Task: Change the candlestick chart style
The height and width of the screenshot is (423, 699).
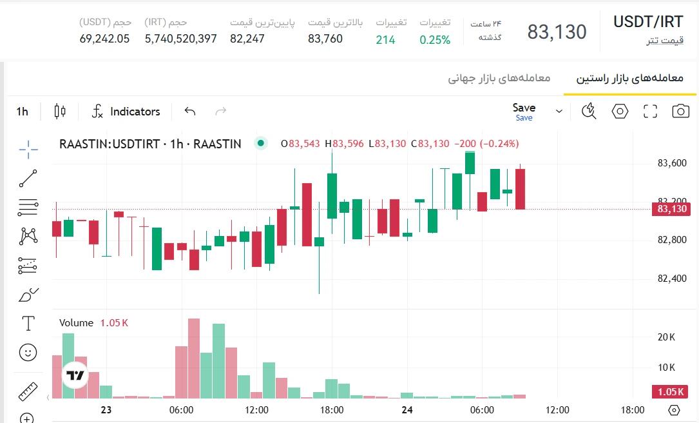Action: [x=60, y=111]
